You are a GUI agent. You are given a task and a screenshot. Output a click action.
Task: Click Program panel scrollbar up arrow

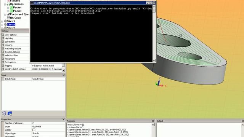pos(153,125)
